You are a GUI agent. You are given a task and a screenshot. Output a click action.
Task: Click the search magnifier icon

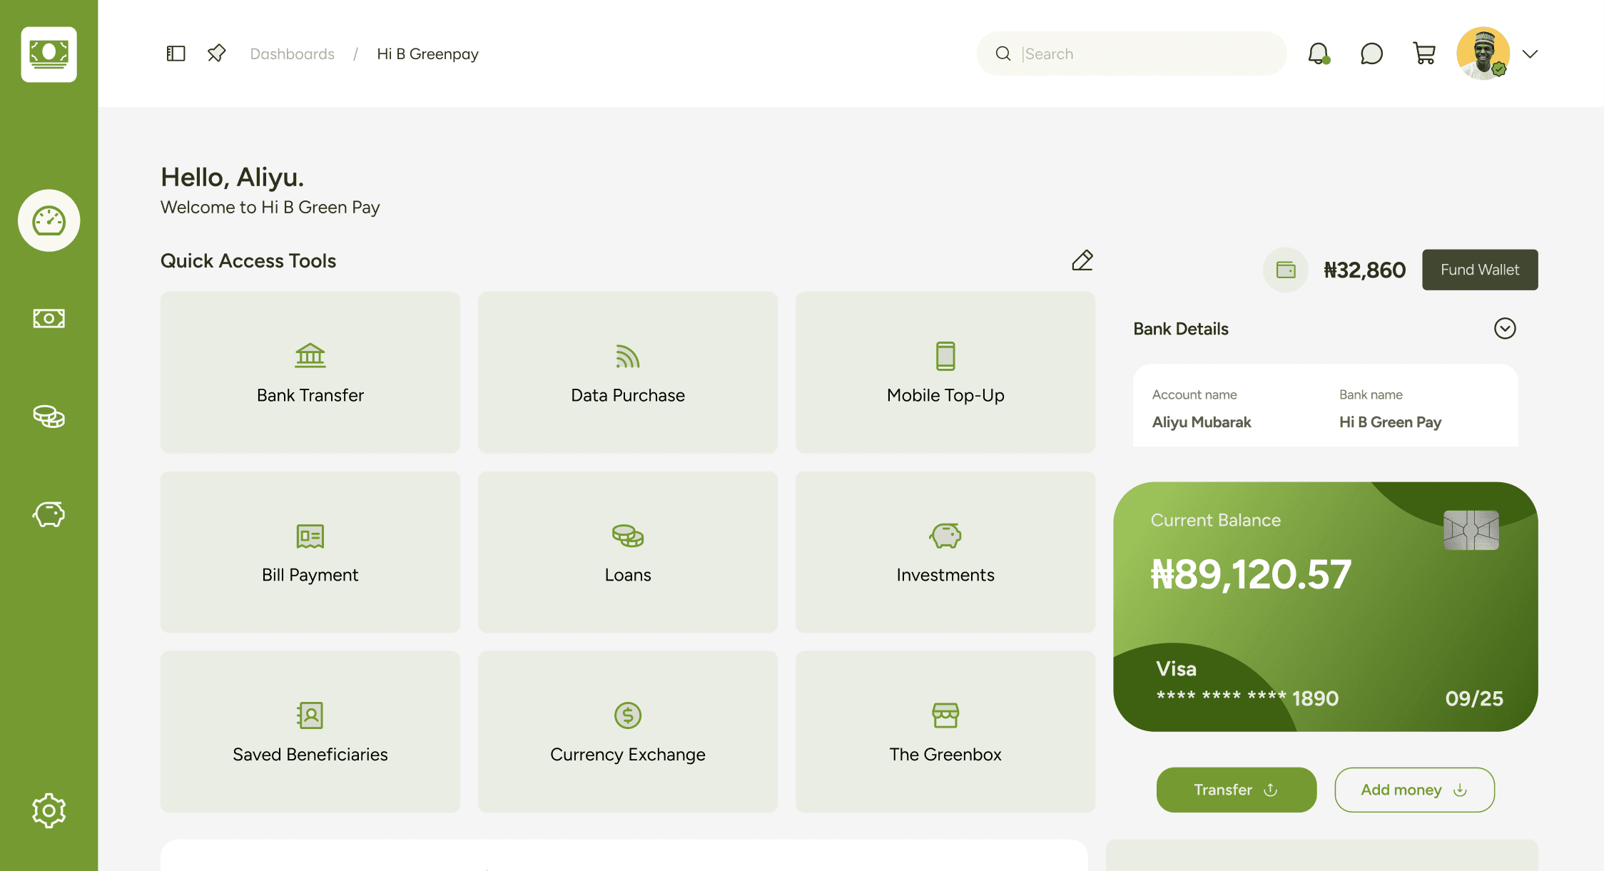pos(1003,54)
